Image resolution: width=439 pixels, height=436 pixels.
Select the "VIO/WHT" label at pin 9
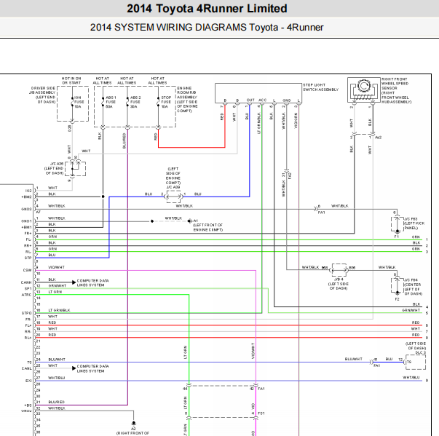(x=56, y=267)
